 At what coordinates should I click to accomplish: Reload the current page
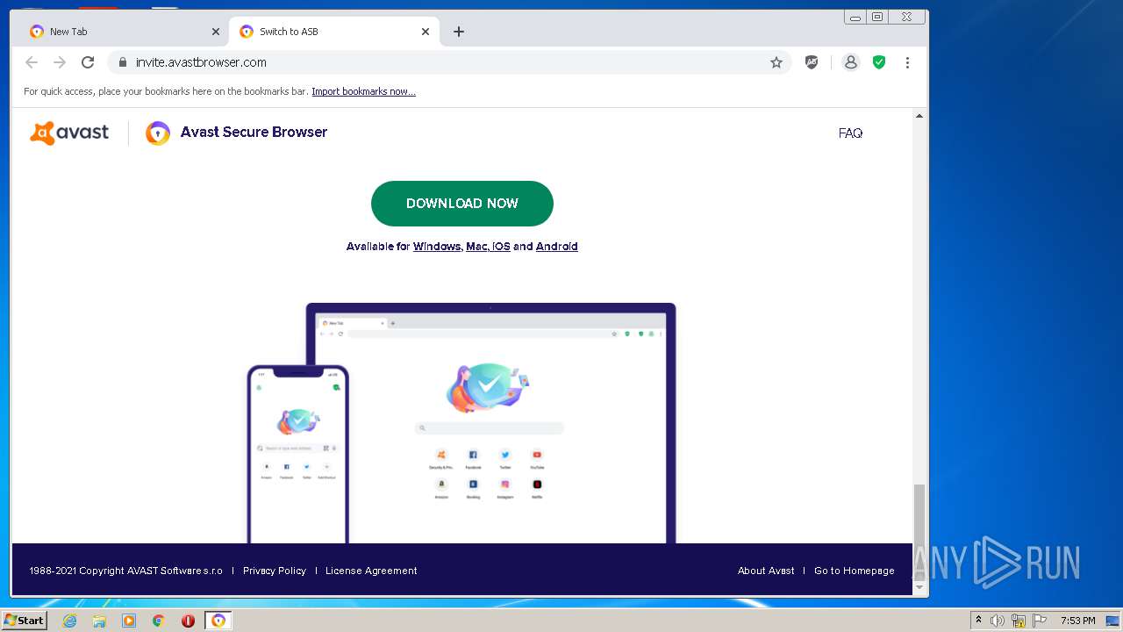[88, 62]
